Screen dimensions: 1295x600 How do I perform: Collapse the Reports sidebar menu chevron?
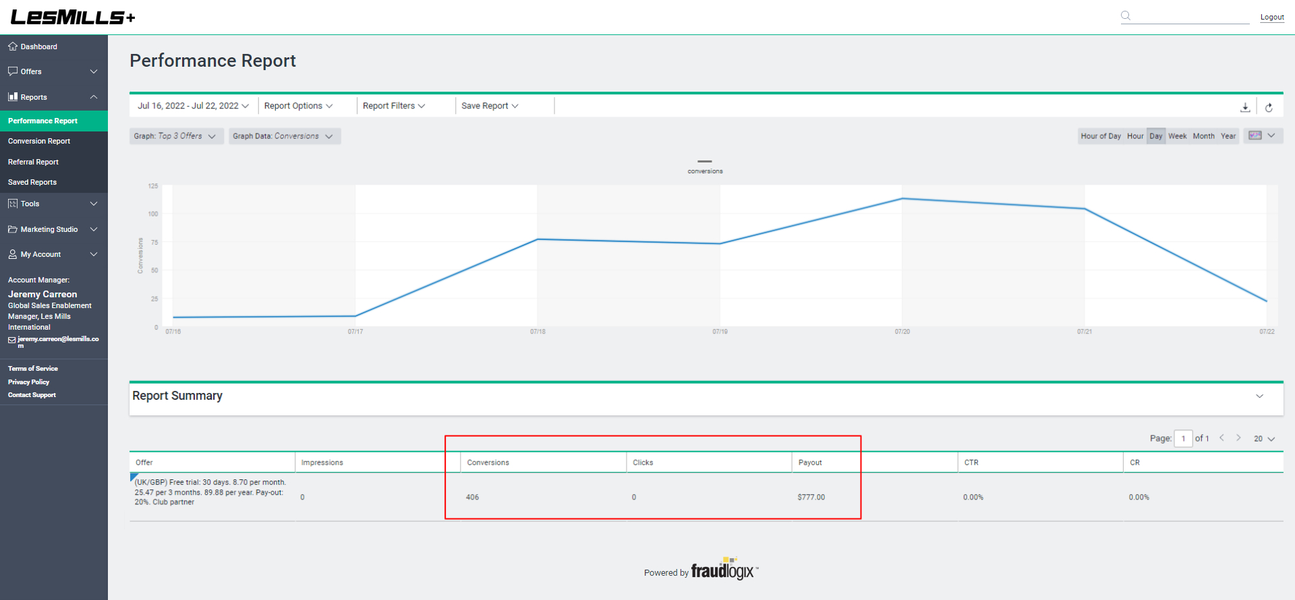pyautogui.click(x=94, y=97)
